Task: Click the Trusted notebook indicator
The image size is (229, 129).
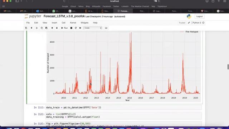Action: (182, 23)
